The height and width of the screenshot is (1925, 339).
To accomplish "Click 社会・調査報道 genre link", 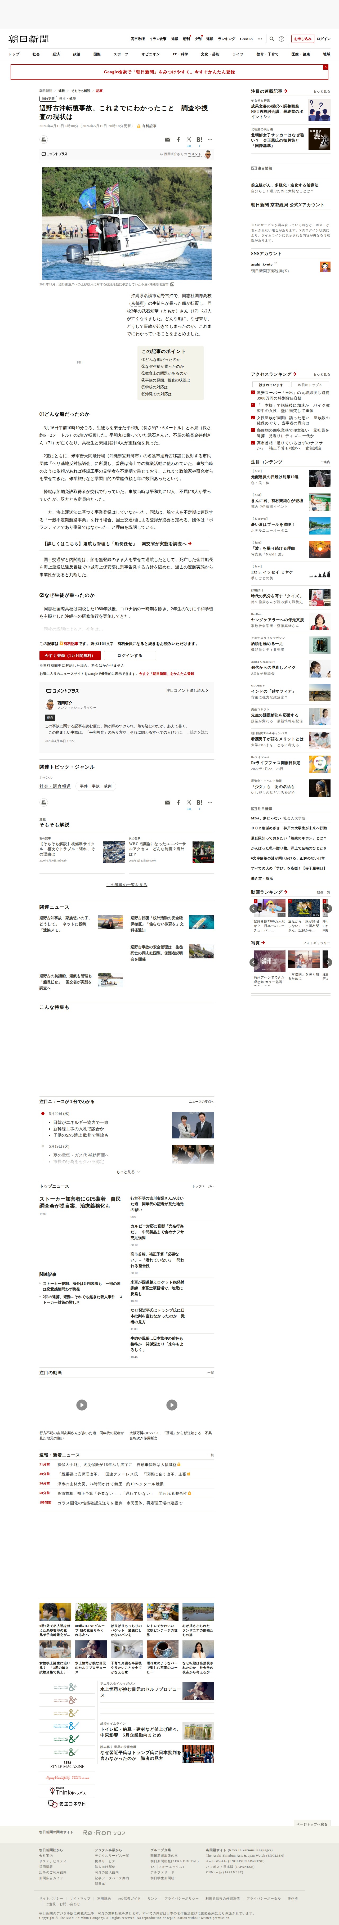I will [55, 786].
